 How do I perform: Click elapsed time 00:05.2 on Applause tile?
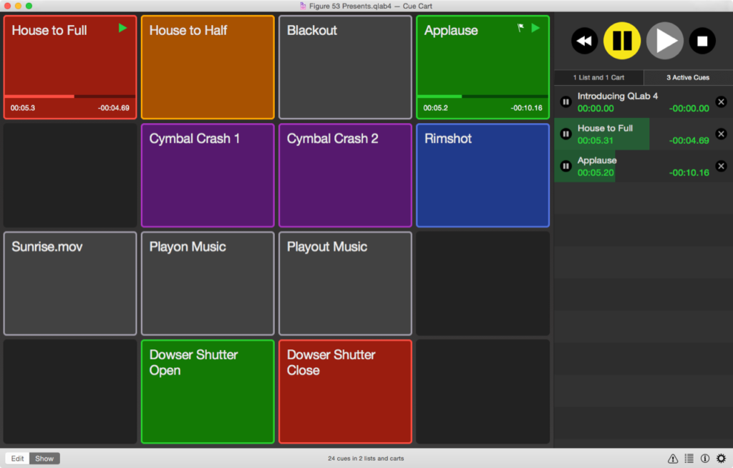click(x=436, y=108)
